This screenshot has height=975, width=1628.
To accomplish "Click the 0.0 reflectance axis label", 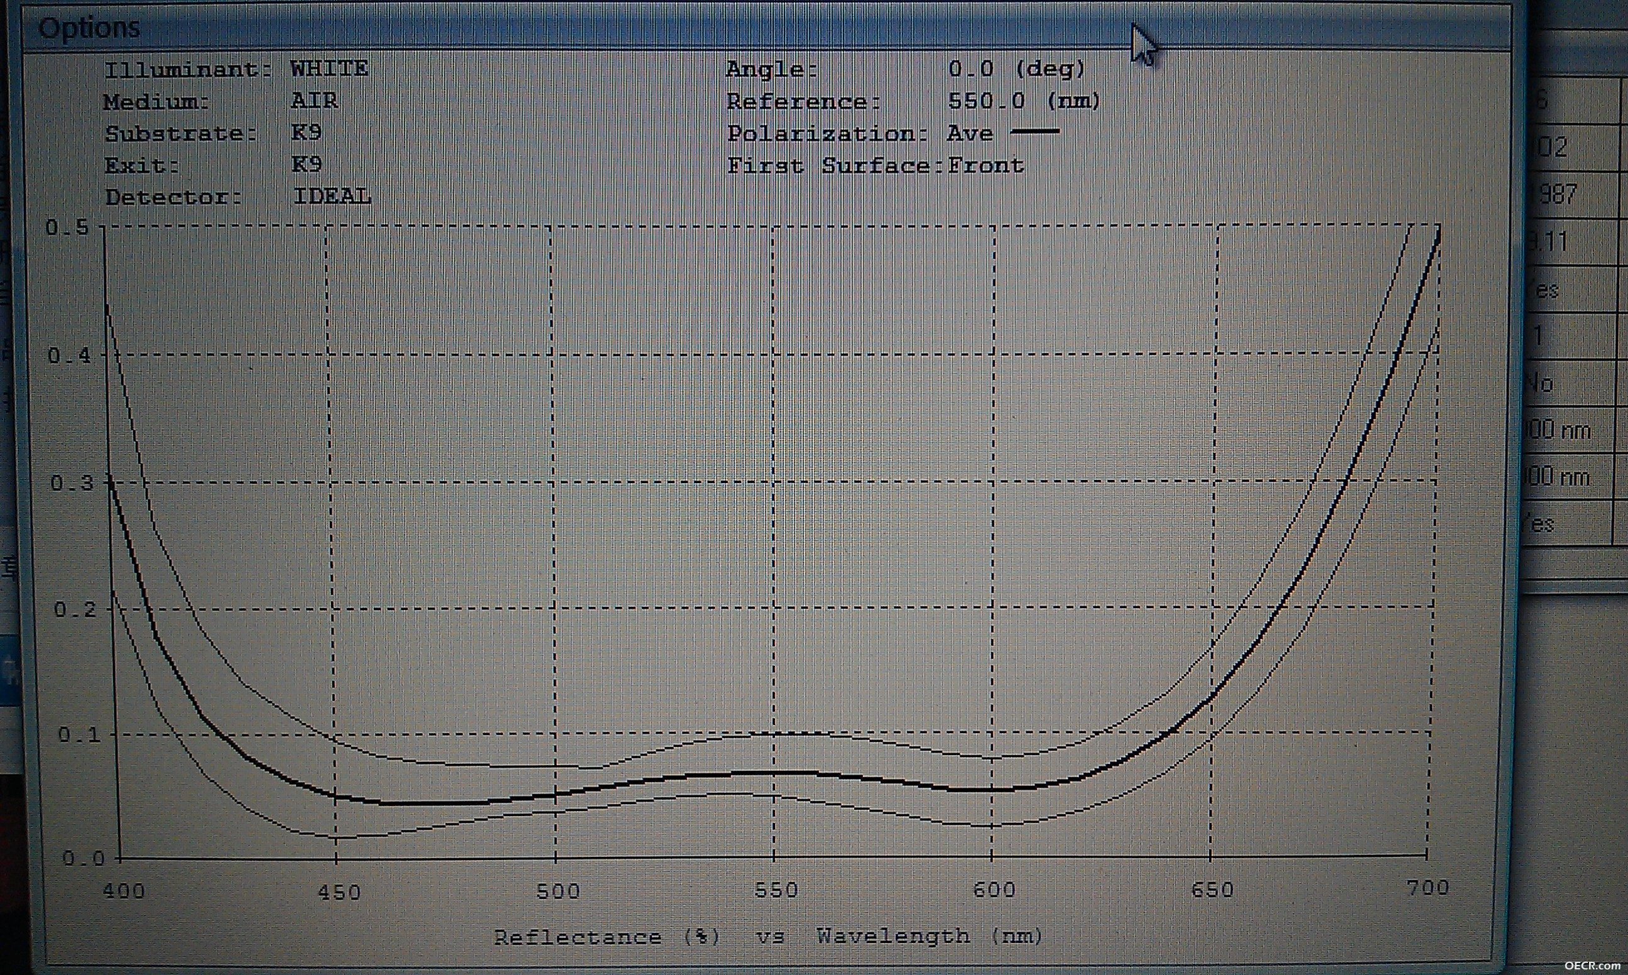I will (x=83, y=858).
